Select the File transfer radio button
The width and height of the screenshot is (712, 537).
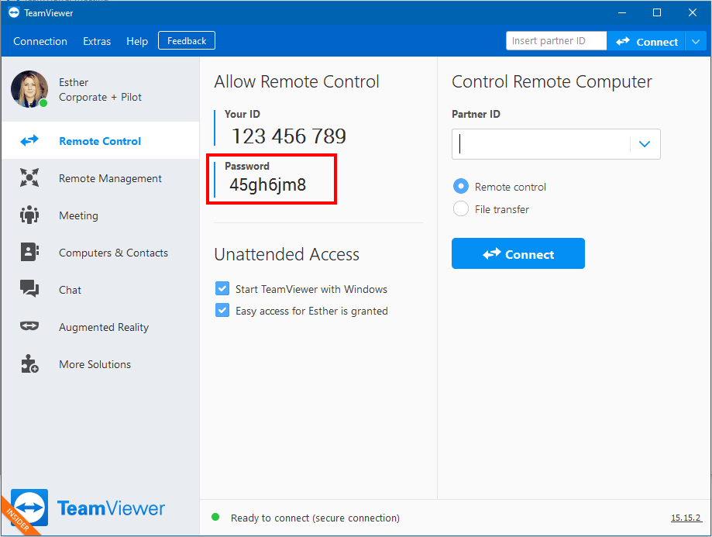pos(461,209)
